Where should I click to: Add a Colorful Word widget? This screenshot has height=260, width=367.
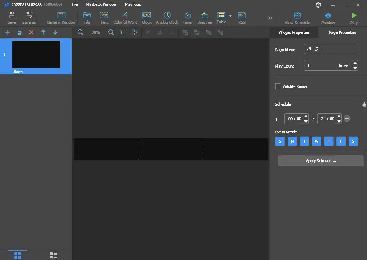tap(125, 17)
